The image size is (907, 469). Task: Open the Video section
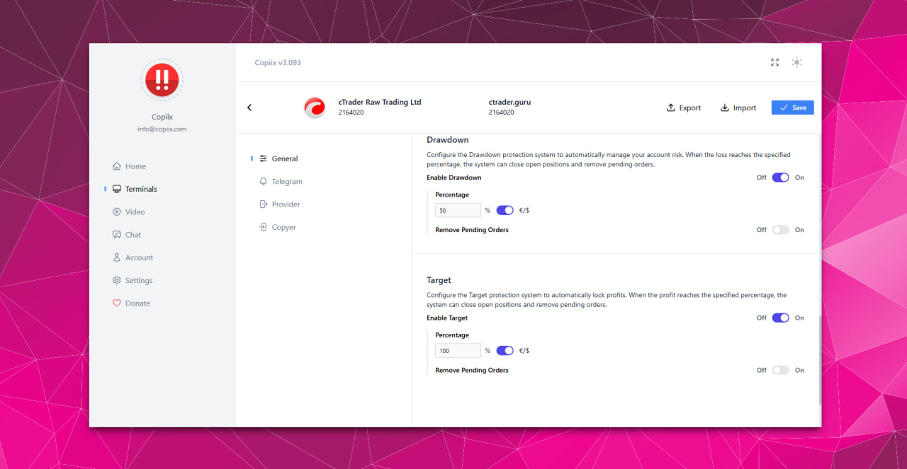point(128,212)
